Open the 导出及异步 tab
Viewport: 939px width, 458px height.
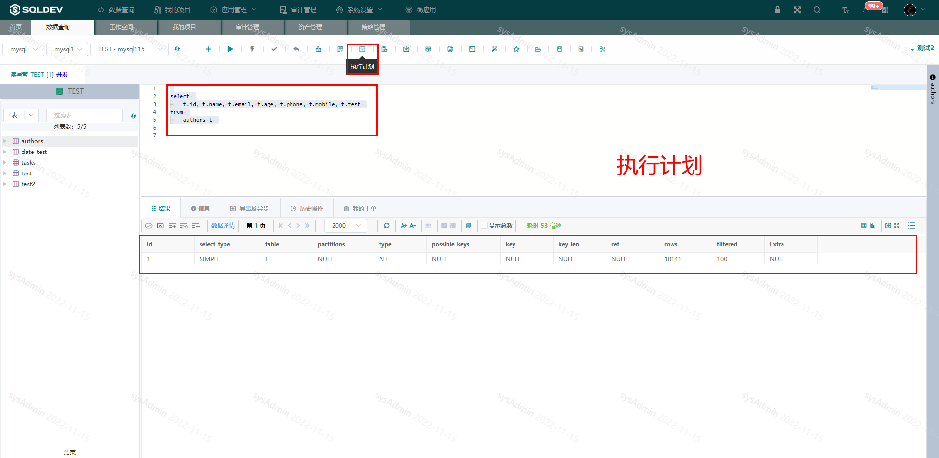pyautogui.click(x=250, y=209)
